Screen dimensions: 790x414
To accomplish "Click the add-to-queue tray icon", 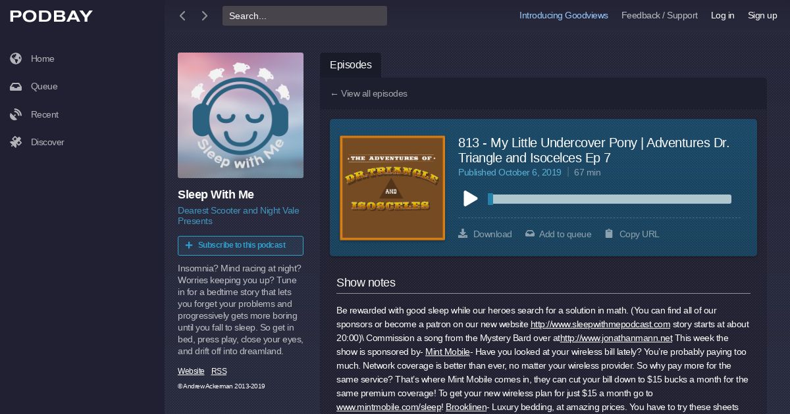I will pyautogui.click(x=529, y=233).
